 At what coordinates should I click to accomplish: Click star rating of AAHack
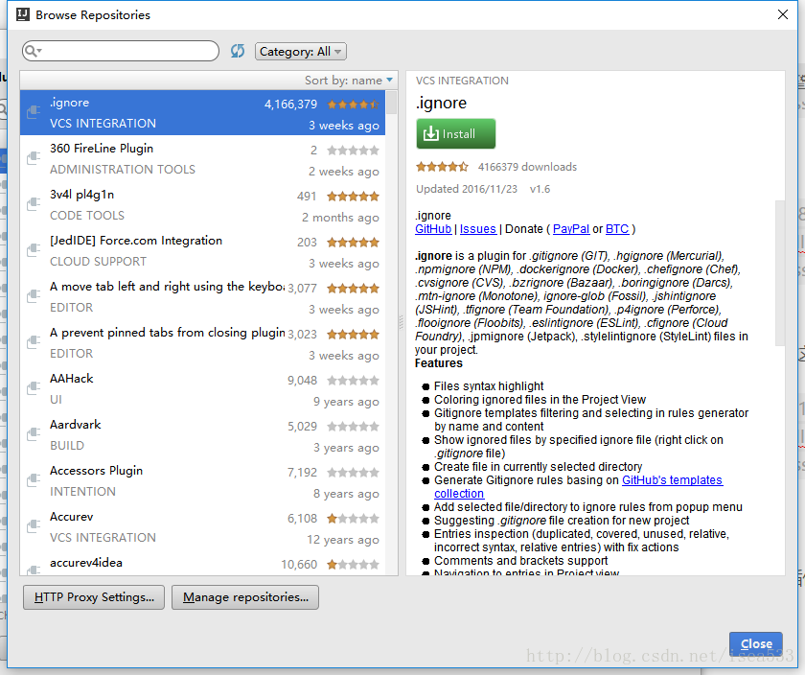click(x=354, y=381)
